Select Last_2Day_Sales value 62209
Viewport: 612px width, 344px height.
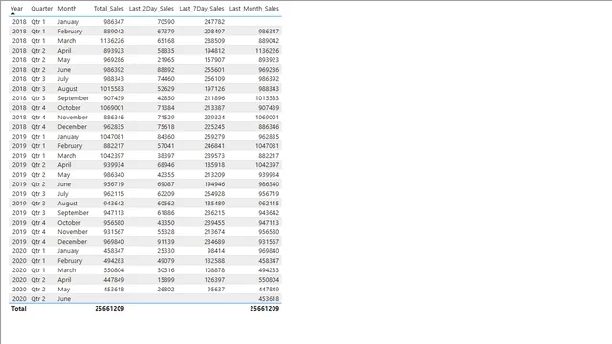(165, 194)
